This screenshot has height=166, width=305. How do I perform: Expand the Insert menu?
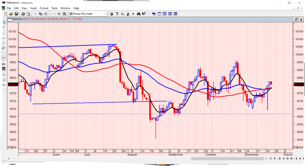(x=33, y=8)
